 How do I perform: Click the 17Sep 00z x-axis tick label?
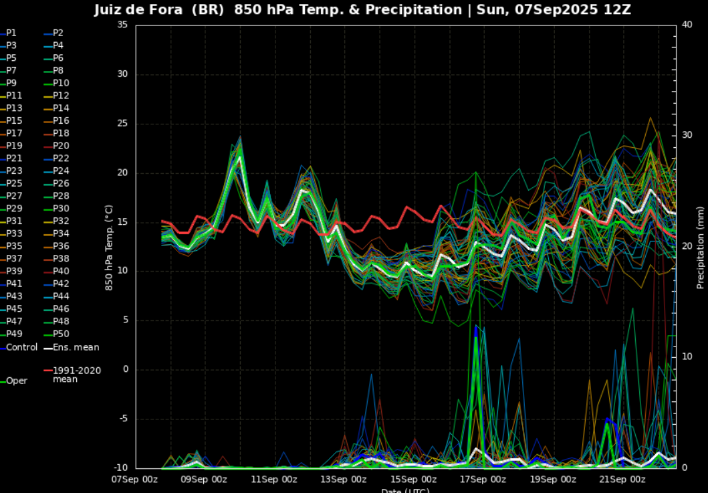tap(483, 479)
